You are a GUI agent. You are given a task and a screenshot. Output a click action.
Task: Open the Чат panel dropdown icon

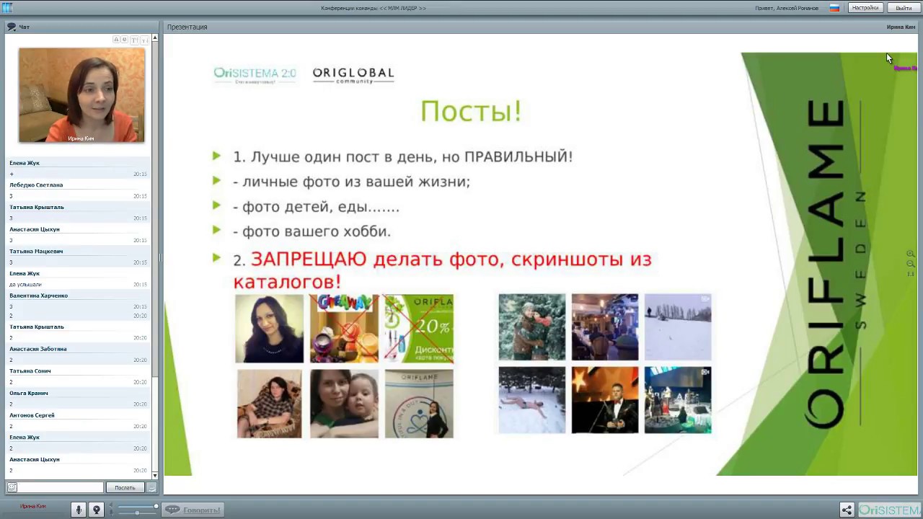click(12, 27)
